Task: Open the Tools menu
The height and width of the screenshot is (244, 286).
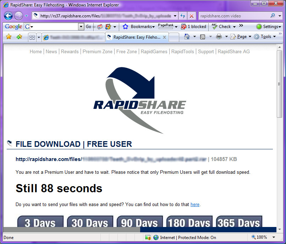Action: pyautogui.click(x=265, y=37)
